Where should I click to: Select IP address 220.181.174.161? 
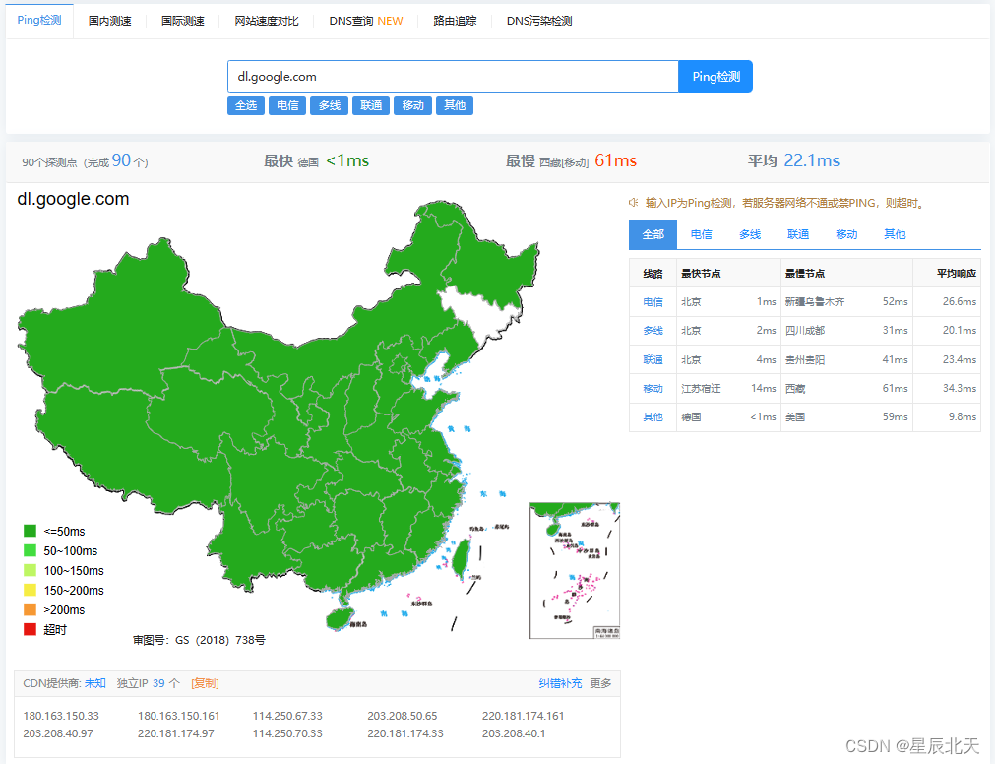[x=523, y=716]
